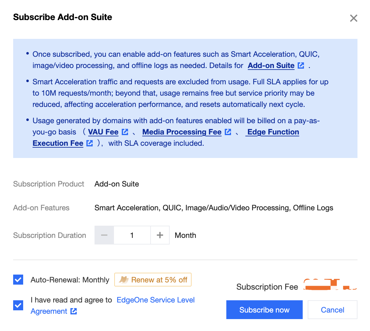The width and height of the screenshot is (370, 331).
Task: Open the Media Processing Fee link
Action: click(182, 132)
